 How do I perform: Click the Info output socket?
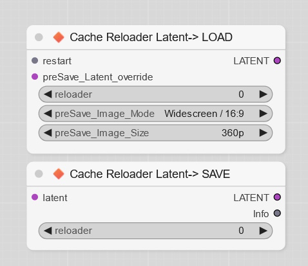[277, 213]
